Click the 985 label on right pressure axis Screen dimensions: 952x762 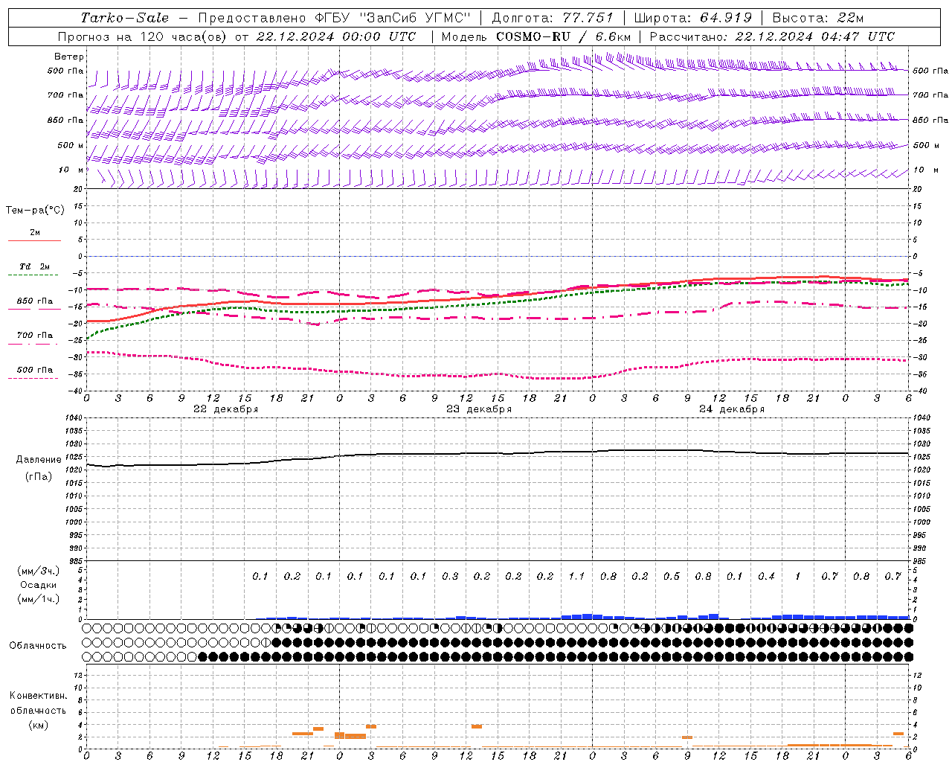(x=921, y=561)
